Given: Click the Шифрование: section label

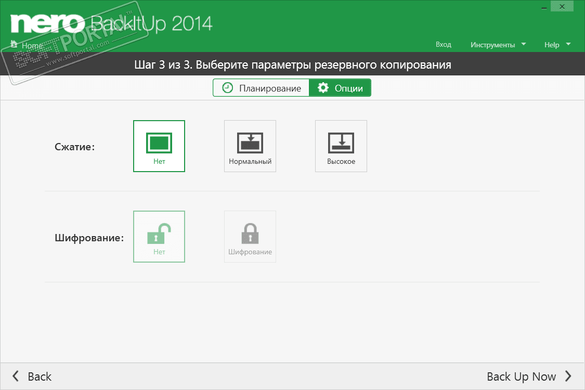Looking at the screenshot, I should [x=89, y=238].
